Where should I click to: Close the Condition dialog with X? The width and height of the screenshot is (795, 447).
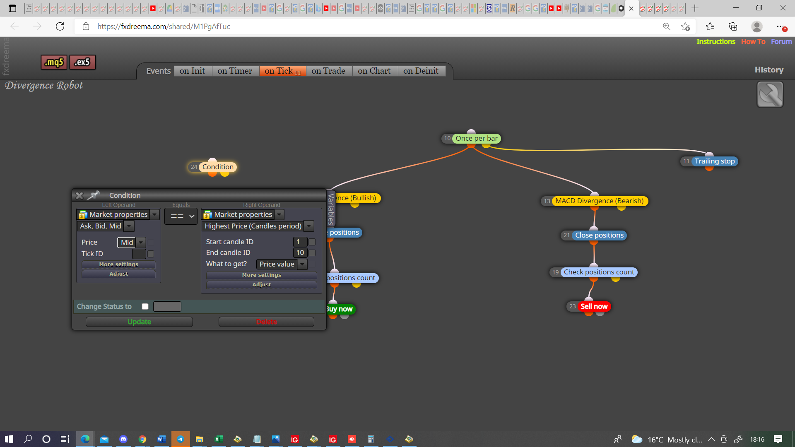[x=79, y=195]
